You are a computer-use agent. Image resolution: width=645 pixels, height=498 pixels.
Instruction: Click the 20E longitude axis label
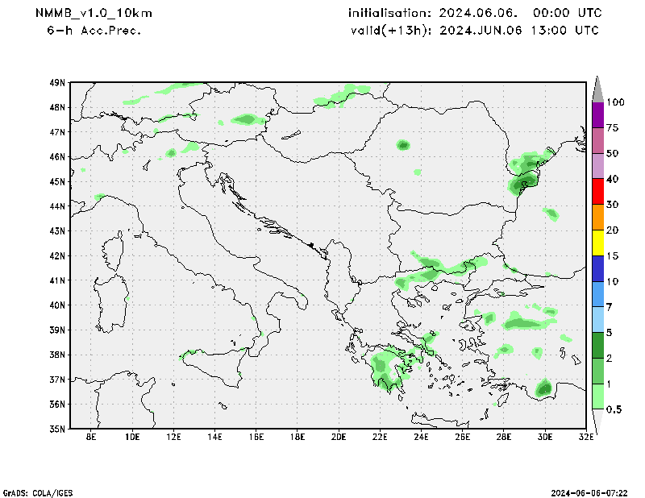pos(338,438)
